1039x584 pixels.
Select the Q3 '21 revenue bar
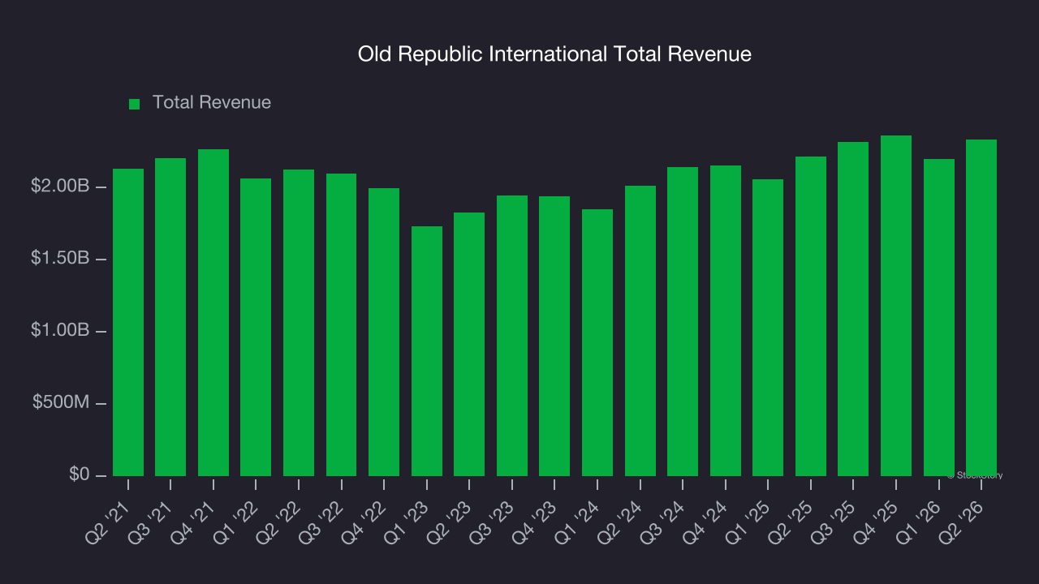170,317
